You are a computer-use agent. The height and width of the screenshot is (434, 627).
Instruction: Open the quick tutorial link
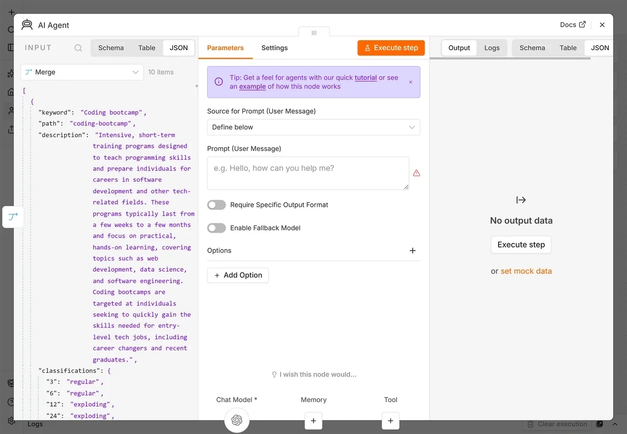pyautogui.click(x=366, y=77)
